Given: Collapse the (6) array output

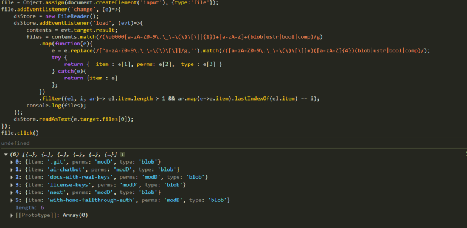Looking at the screenshot, I should point(5,155).
